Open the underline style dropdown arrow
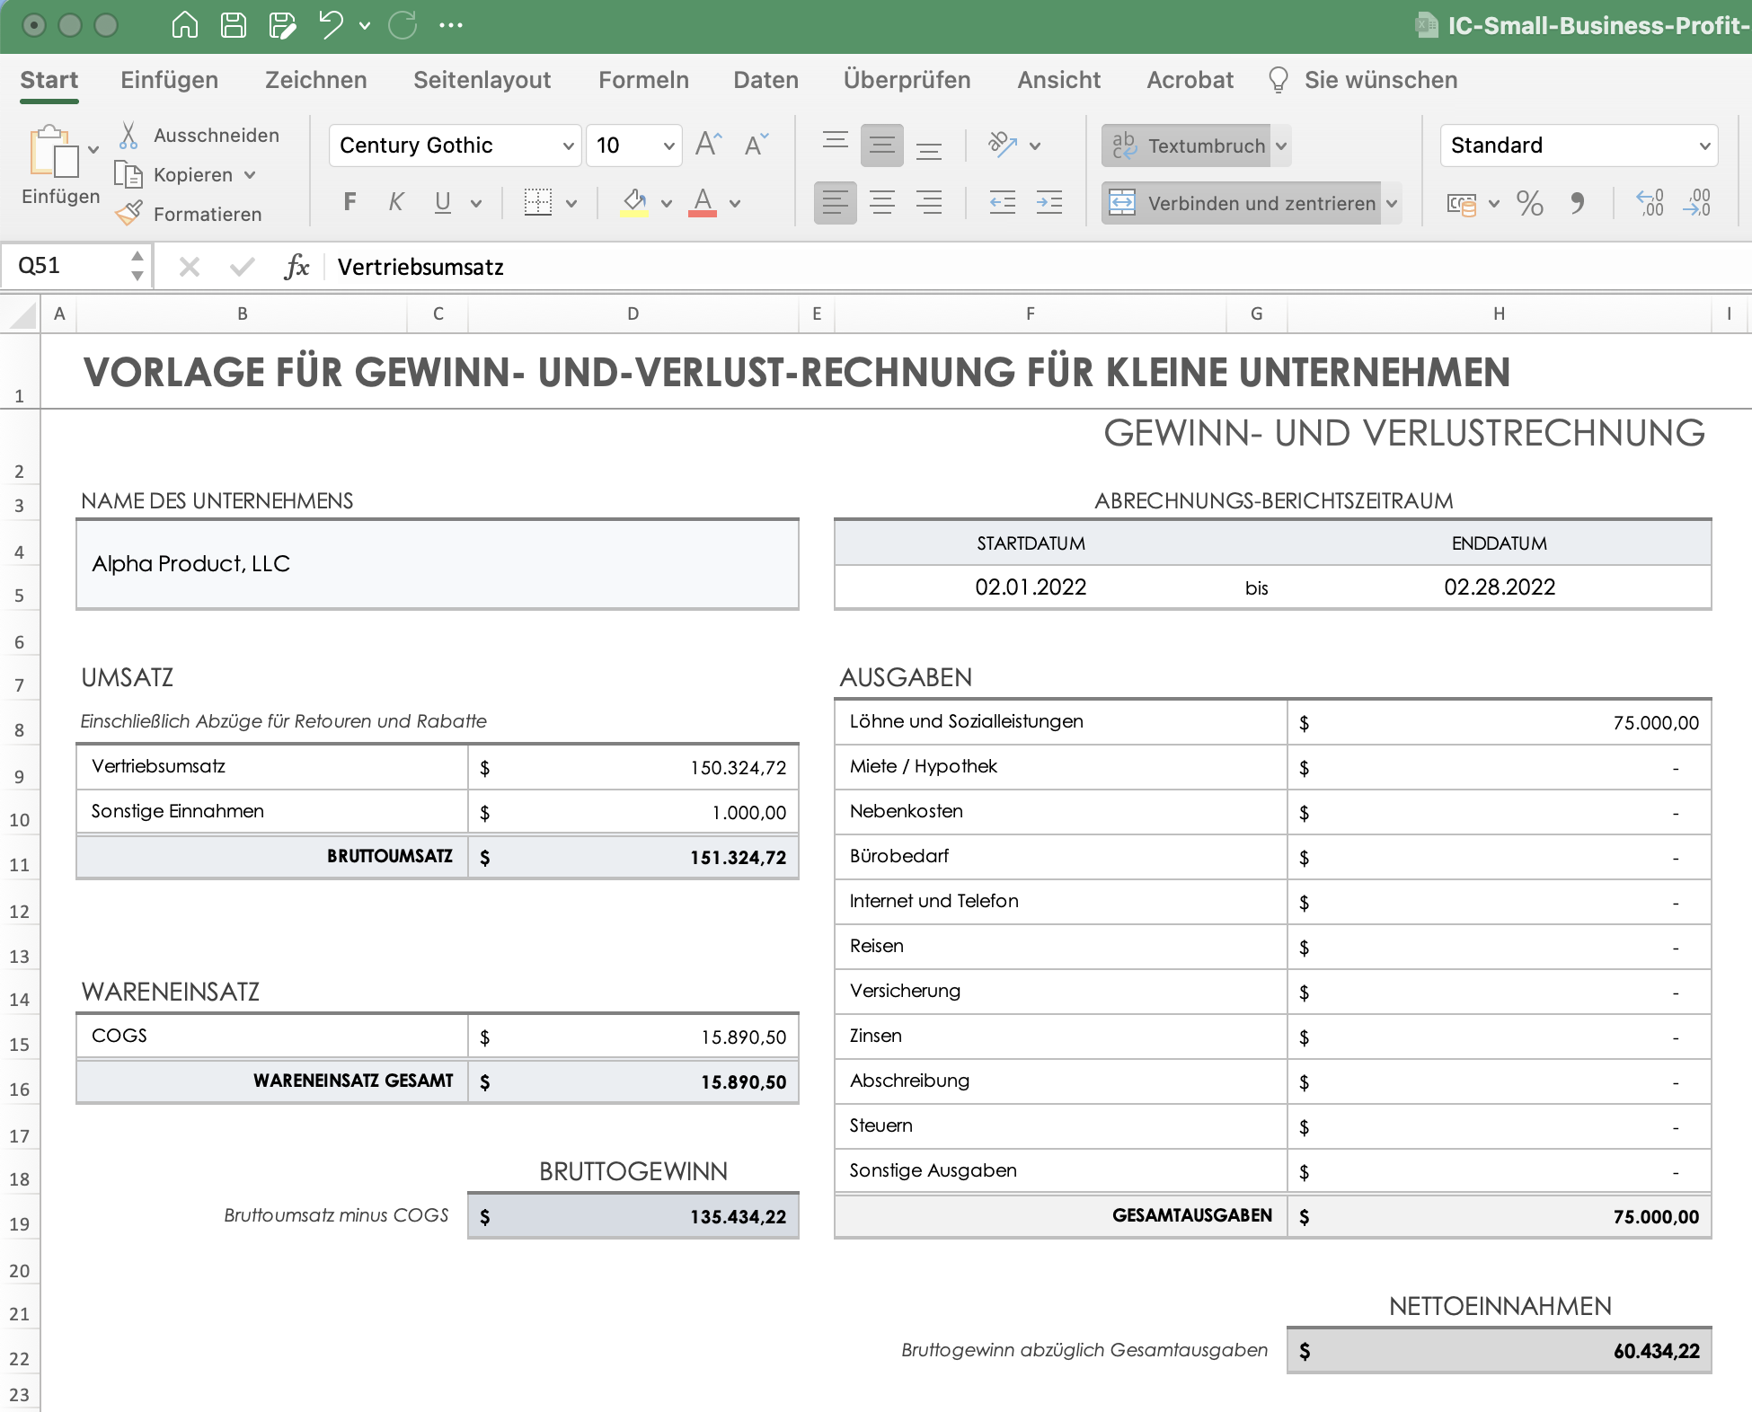Viewport: 1752px width, 1412px height. click(476, 204)
